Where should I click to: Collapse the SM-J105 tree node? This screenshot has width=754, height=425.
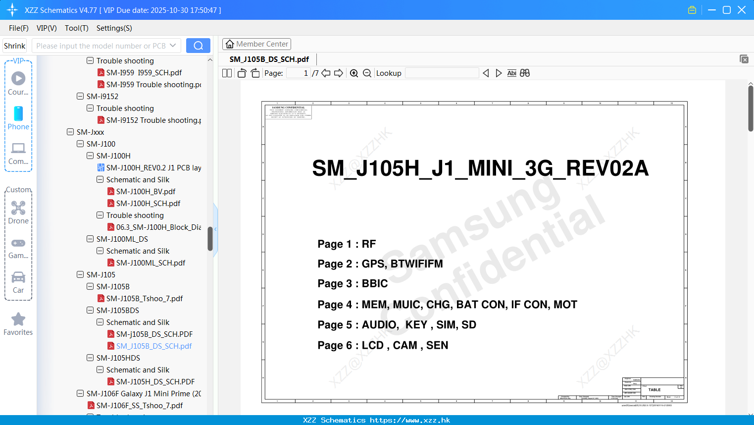point(80,274)
